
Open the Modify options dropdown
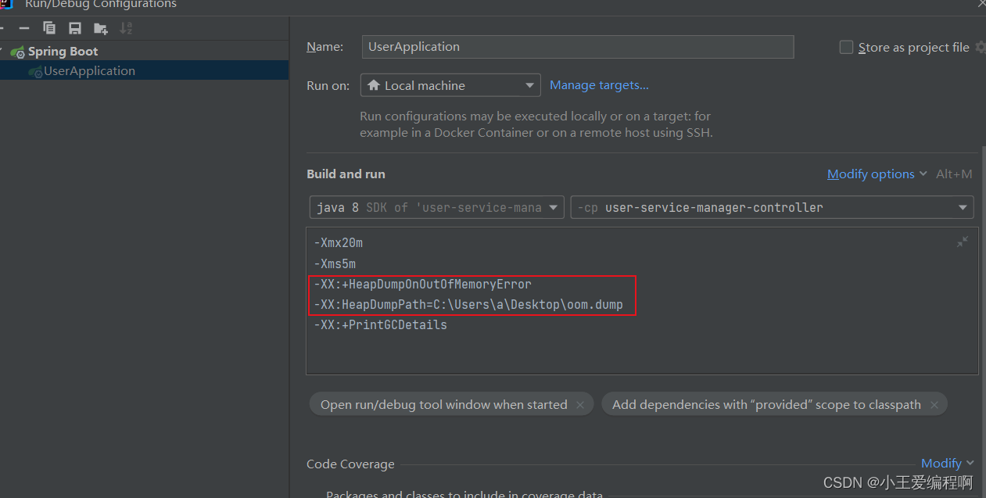[x=877, y=174]
